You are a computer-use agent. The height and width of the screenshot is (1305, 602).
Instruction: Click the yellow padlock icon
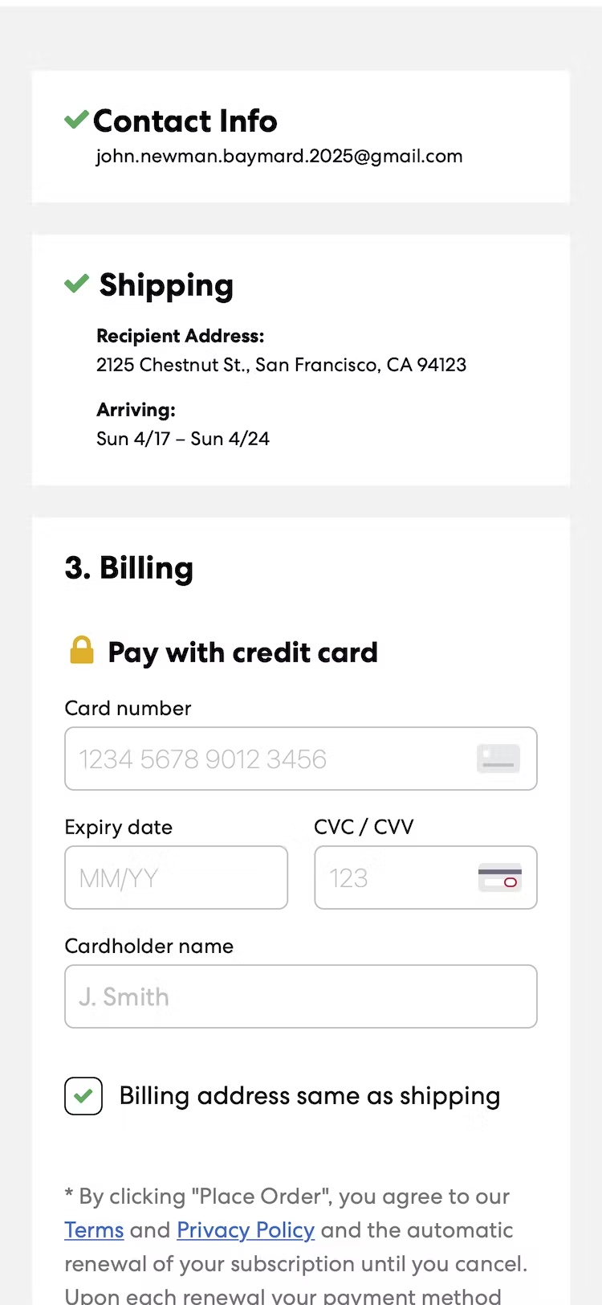pos(82,650)
